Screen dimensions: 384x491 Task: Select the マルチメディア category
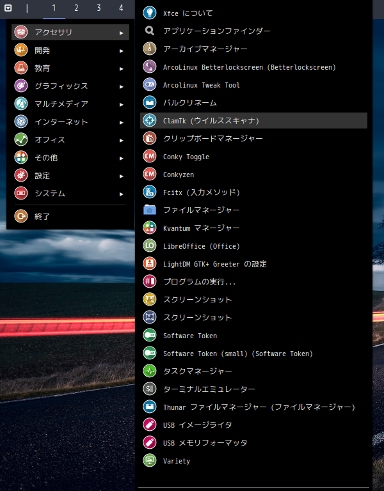point(70,104)
